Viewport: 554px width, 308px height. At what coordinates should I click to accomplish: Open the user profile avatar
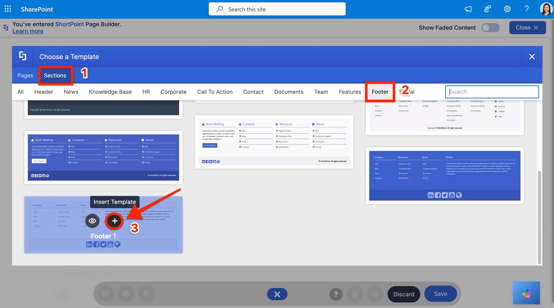click(546, 9)
